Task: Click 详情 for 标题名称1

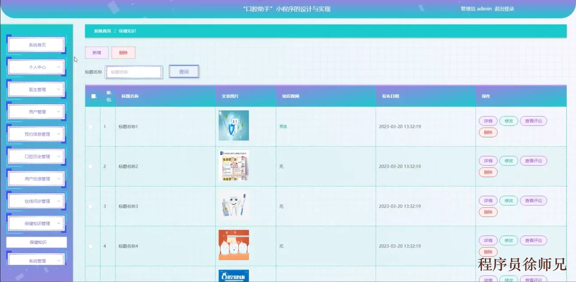Action: click(x=488, y=121)
